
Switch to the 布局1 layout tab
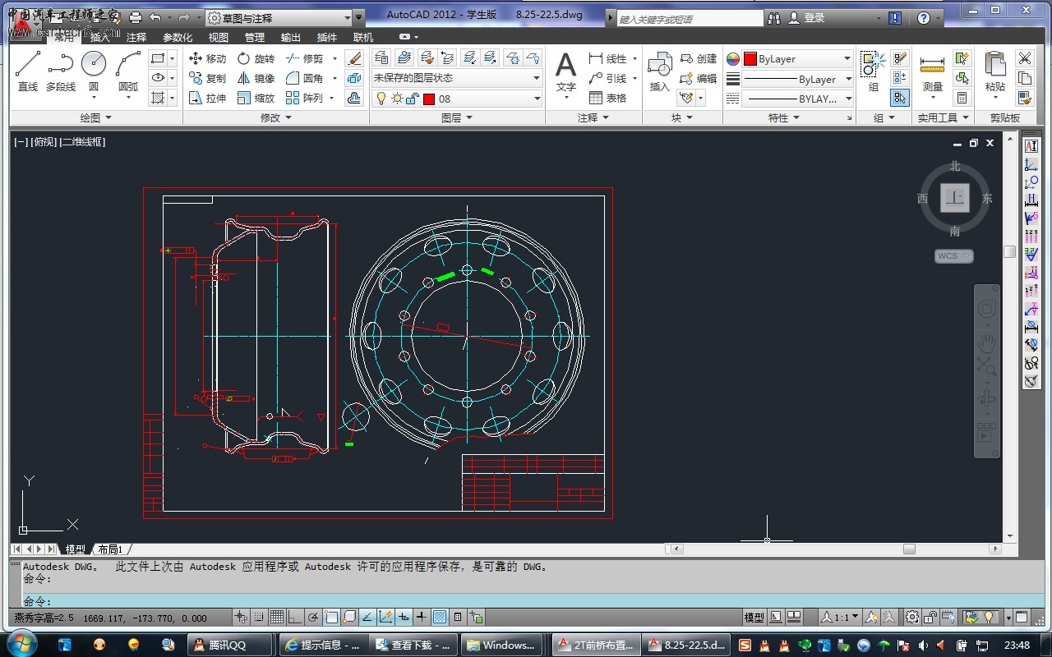pos(109,549)
